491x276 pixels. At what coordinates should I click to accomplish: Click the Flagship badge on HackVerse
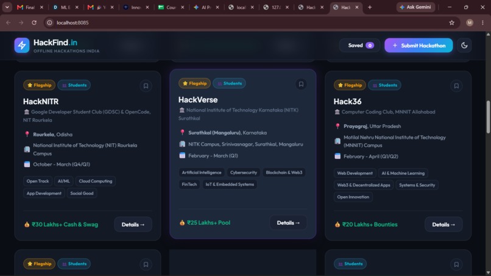click(194, 83)
